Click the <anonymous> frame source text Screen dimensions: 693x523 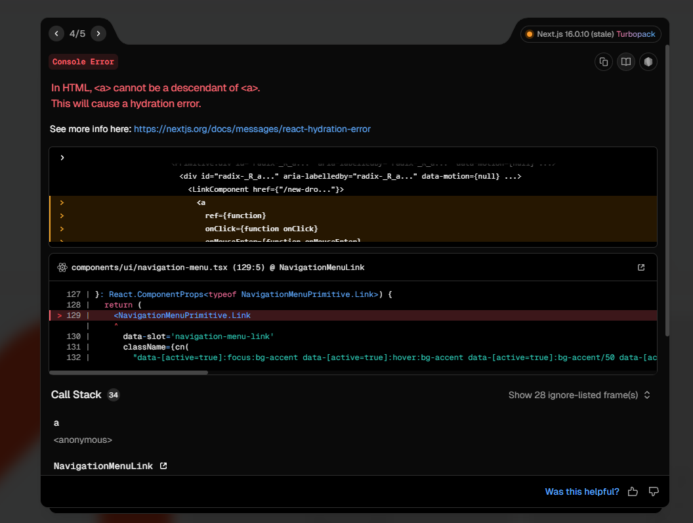(x=83, y=440)
